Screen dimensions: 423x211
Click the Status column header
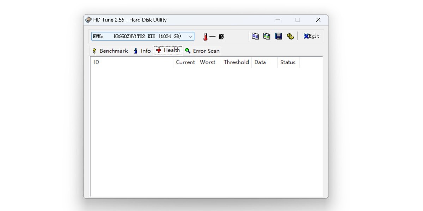click(x=288, y=62)
